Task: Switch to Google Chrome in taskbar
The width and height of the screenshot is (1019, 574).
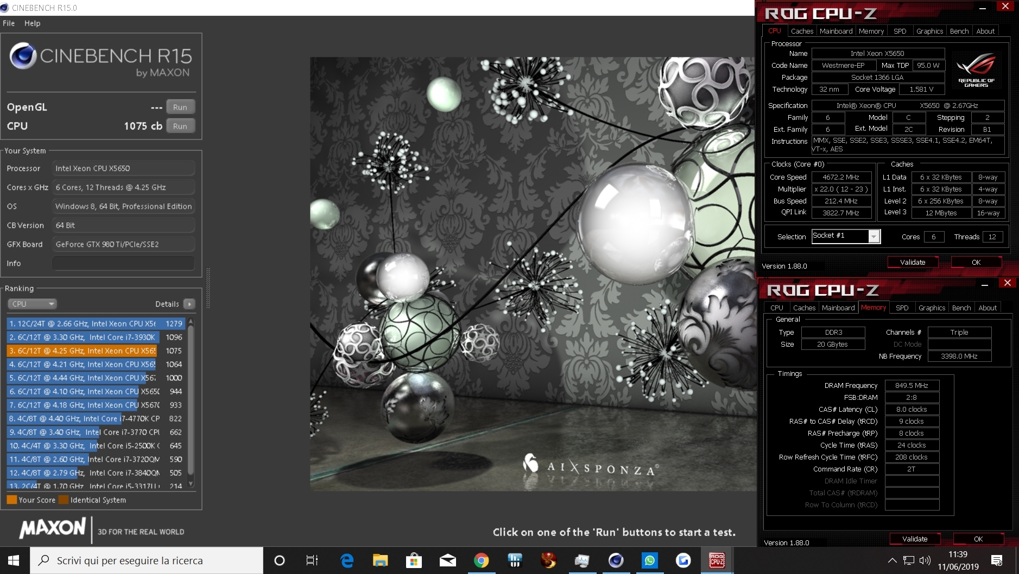Action: tap(481, 560)
